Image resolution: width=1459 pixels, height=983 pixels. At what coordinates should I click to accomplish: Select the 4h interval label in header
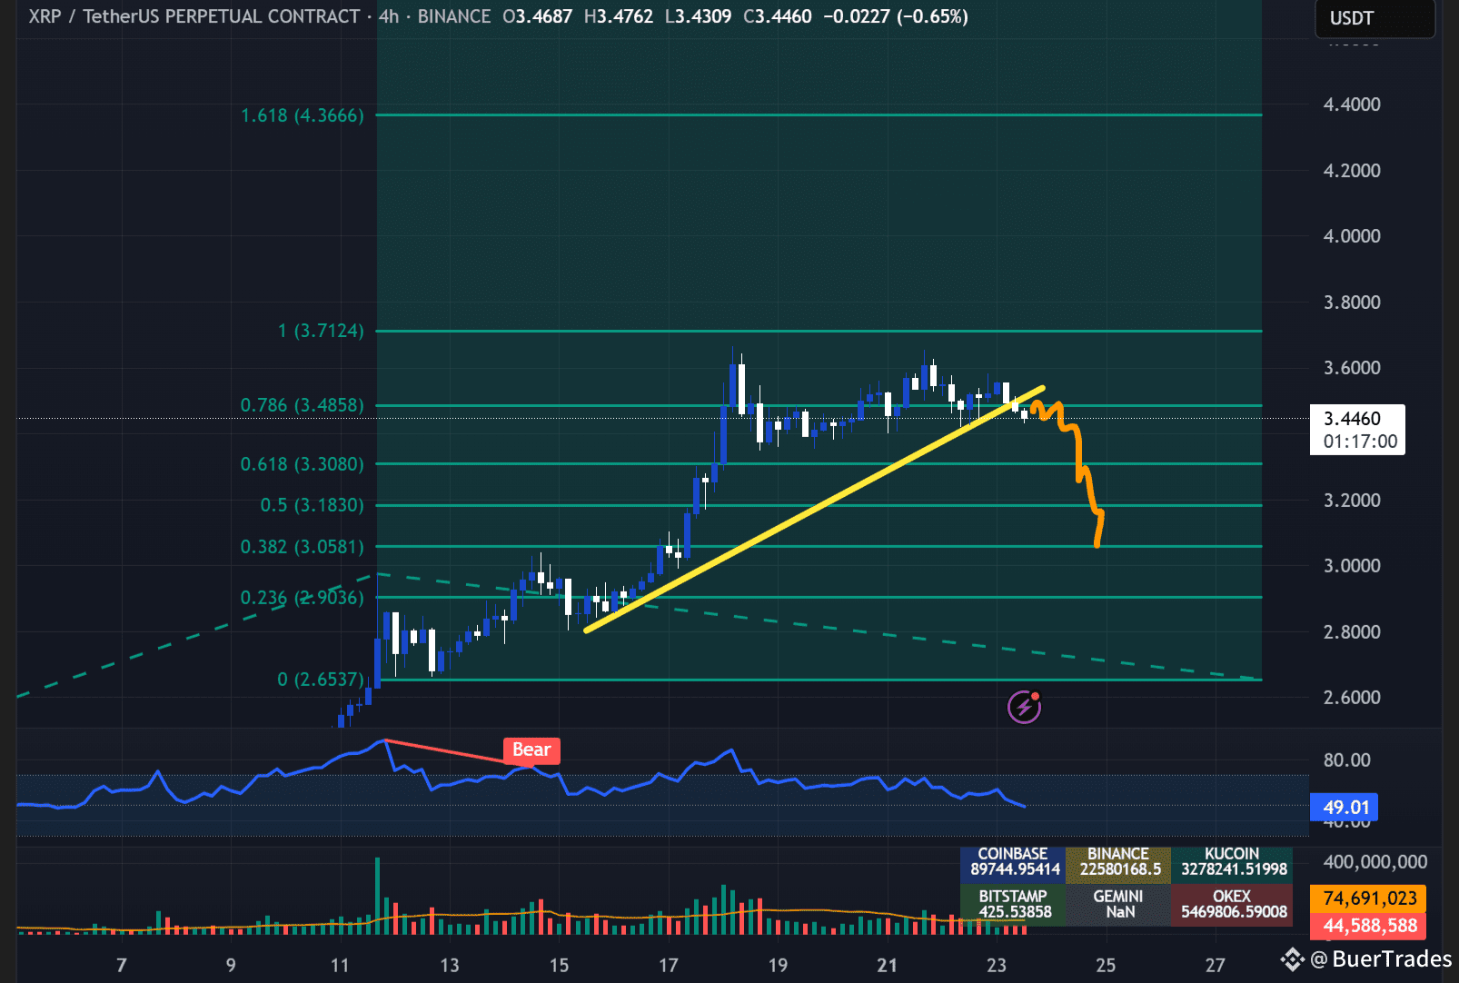[x=389, y=16]
